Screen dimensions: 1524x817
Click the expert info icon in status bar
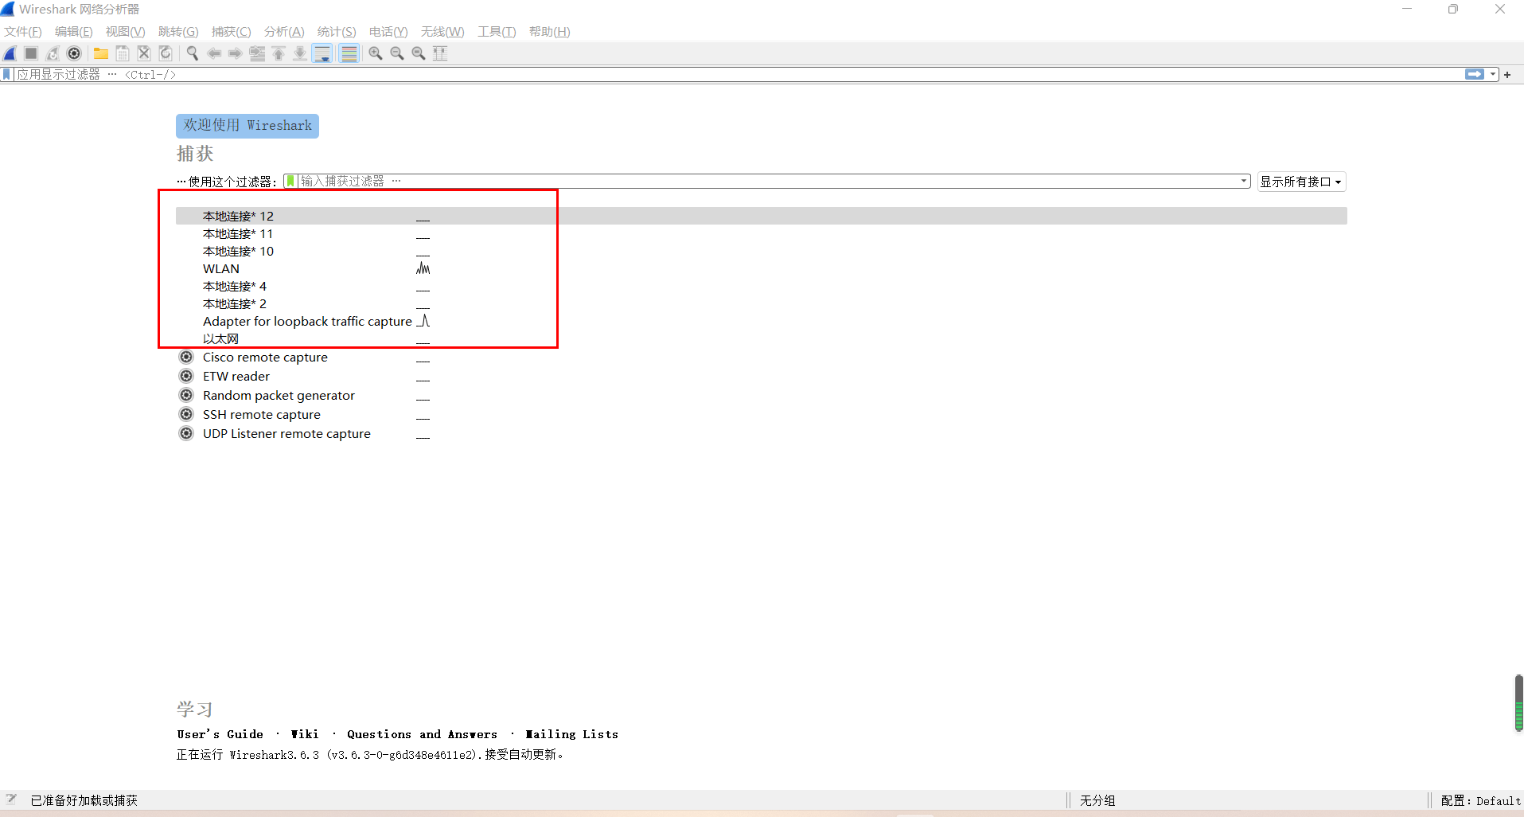(11, 799)
